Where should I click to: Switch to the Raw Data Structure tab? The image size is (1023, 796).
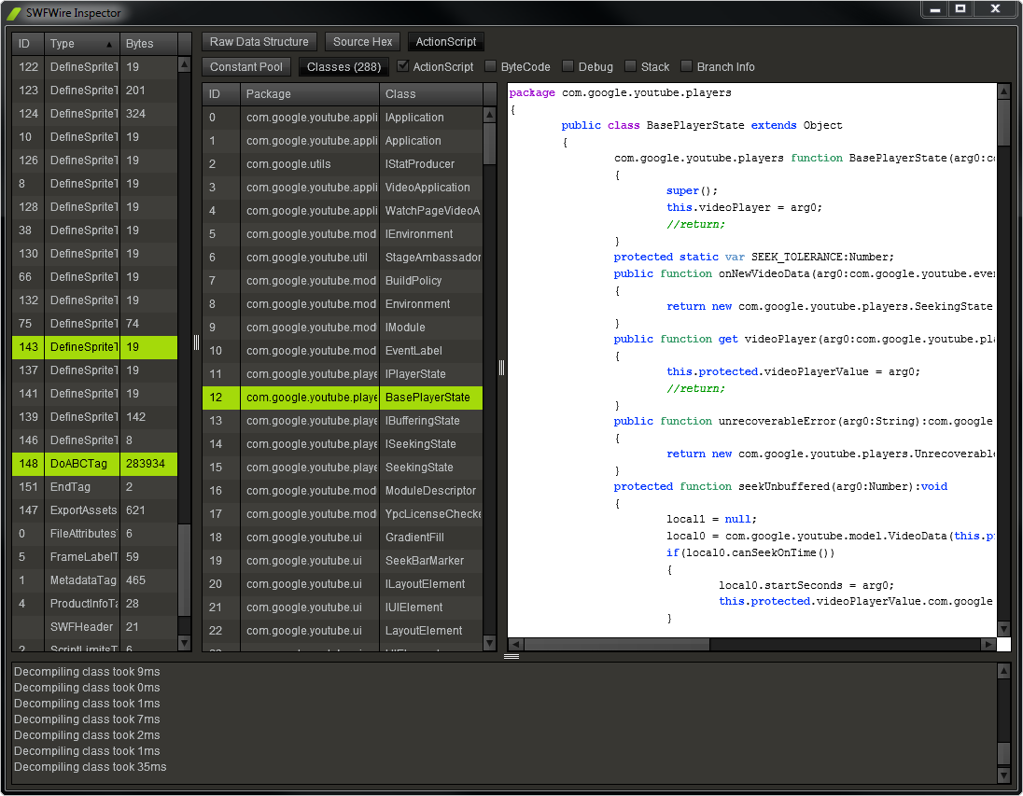pos(259,42)
